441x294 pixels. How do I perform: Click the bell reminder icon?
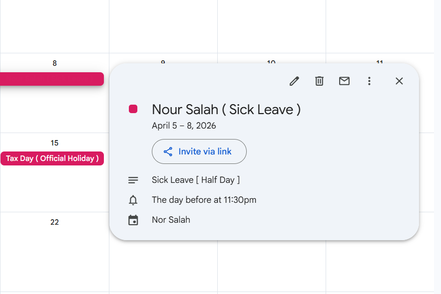[x=133, y=200]
